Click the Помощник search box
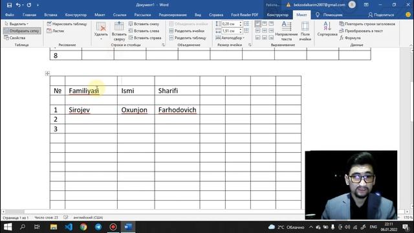The image size is (414, 233). point(329,15)
